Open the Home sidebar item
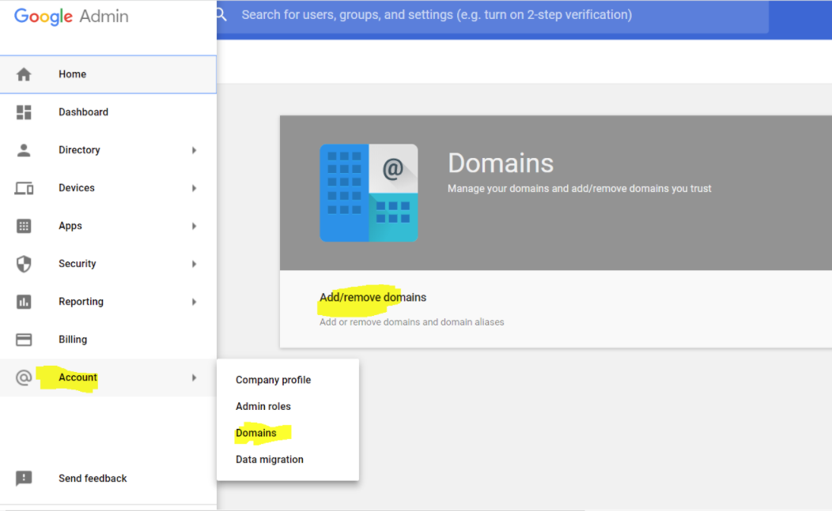 point(108,74)
